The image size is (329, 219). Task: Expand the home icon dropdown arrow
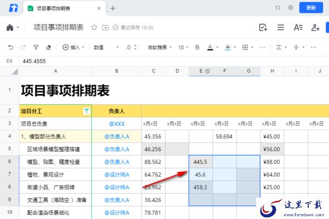click(x=18, y=27)
